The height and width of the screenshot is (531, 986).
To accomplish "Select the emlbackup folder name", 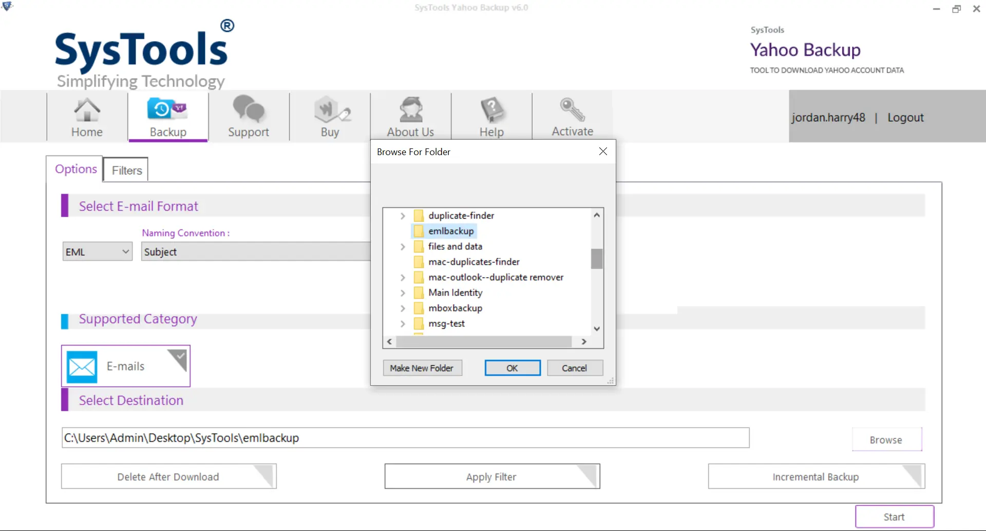I will coord(451,231).
